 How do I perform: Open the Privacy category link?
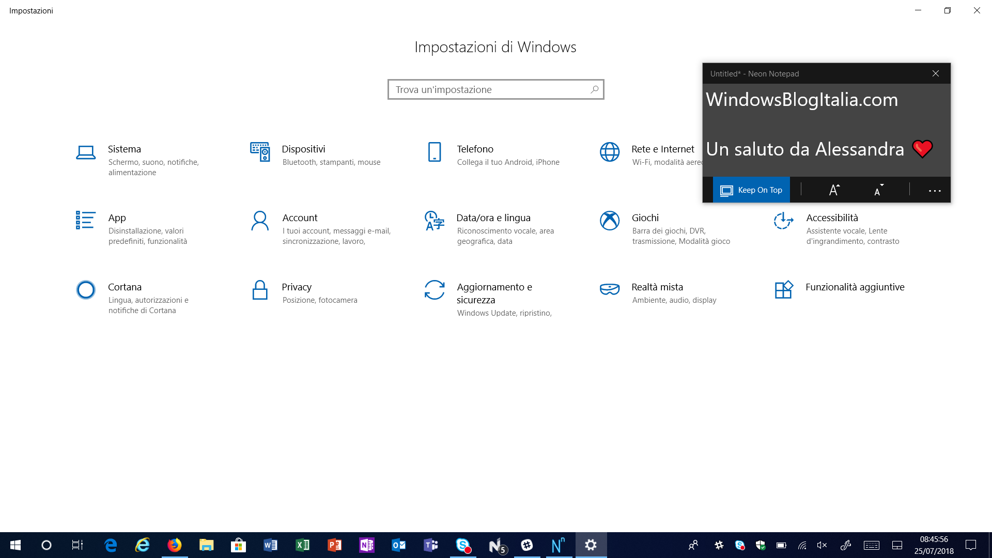pos(297,287)
